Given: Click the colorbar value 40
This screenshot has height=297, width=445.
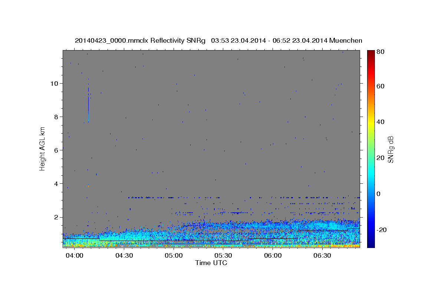Looking at the screenshot, I should point(380,122).
